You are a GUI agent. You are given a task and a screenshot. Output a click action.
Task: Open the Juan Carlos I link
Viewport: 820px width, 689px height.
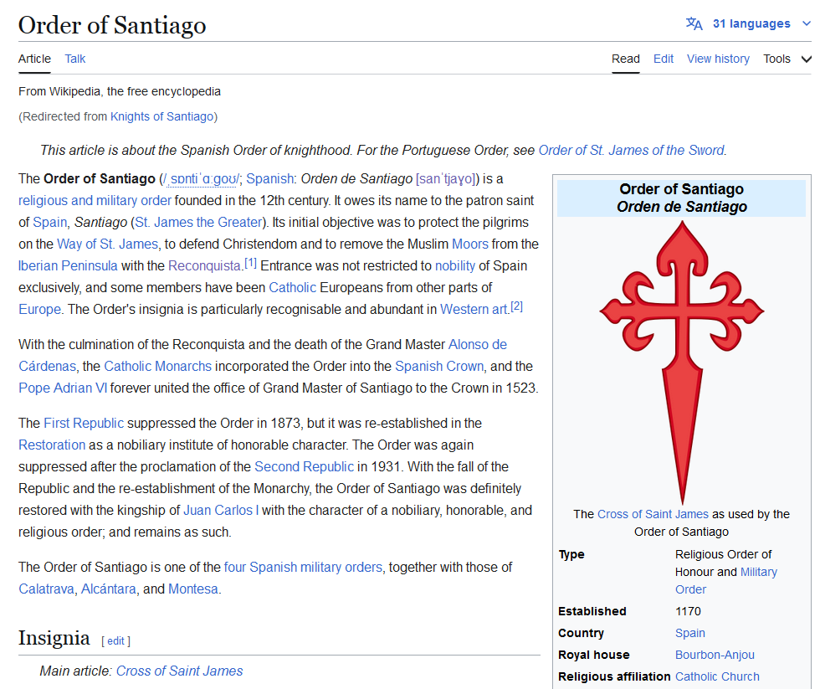pyautogui.click(x=221, y=510)
